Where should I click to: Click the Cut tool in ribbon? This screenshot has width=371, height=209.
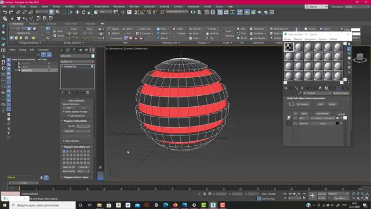pyautogui.click(x=127, y=34)
